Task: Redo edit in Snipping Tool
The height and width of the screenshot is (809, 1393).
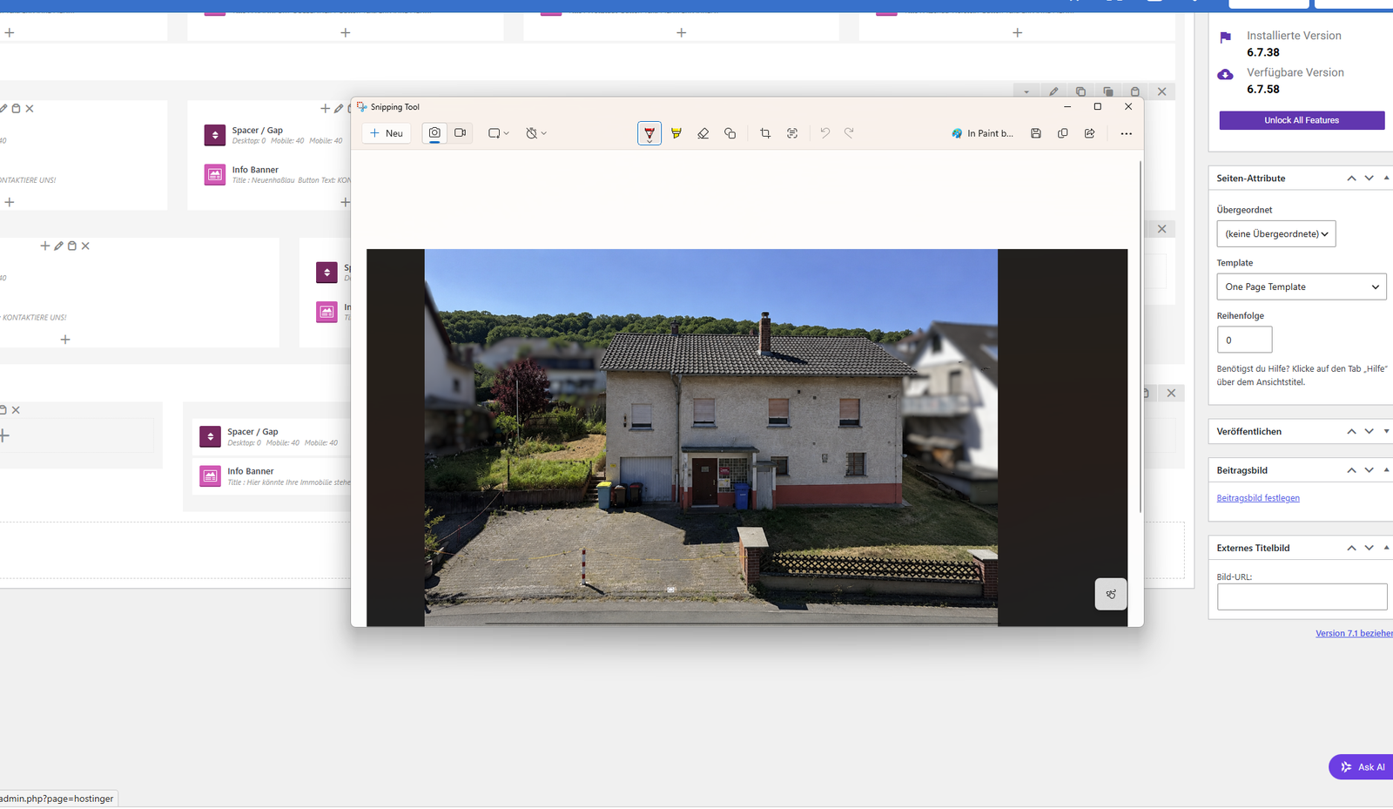Action: tap(849, 133)
